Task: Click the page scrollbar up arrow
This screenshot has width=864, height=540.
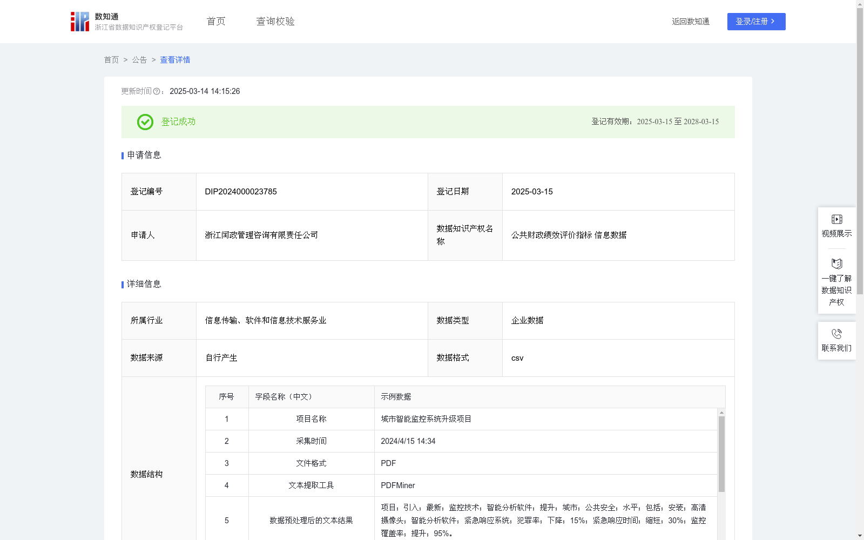Action: click(860, 4)
